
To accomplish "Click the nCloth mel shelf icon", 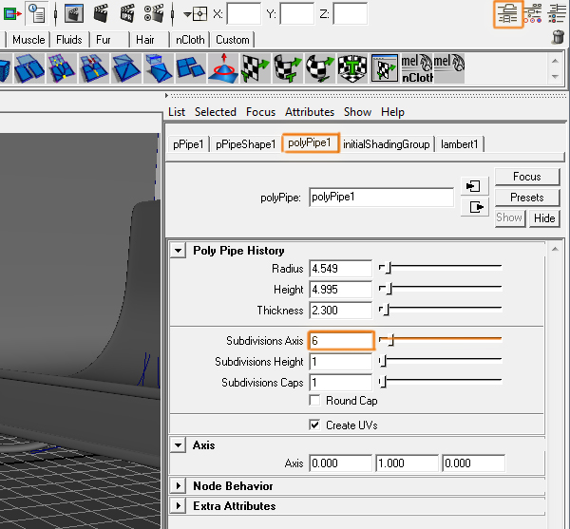I will click(x=417, y=68).
